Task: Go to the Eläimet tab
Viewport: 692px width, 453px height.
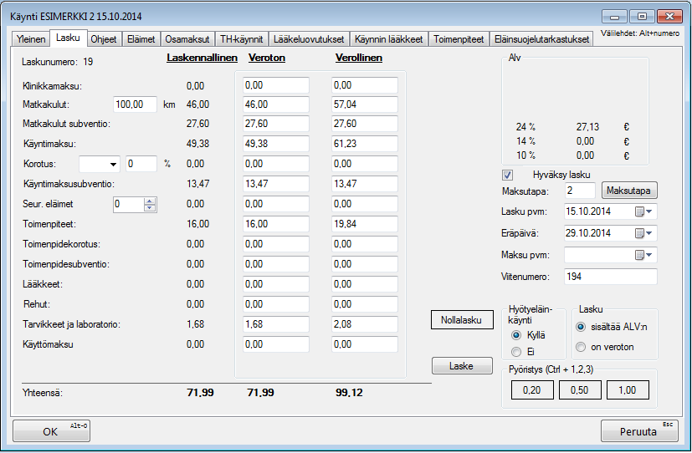Action: pyautogui.click(x=141, y=39)
